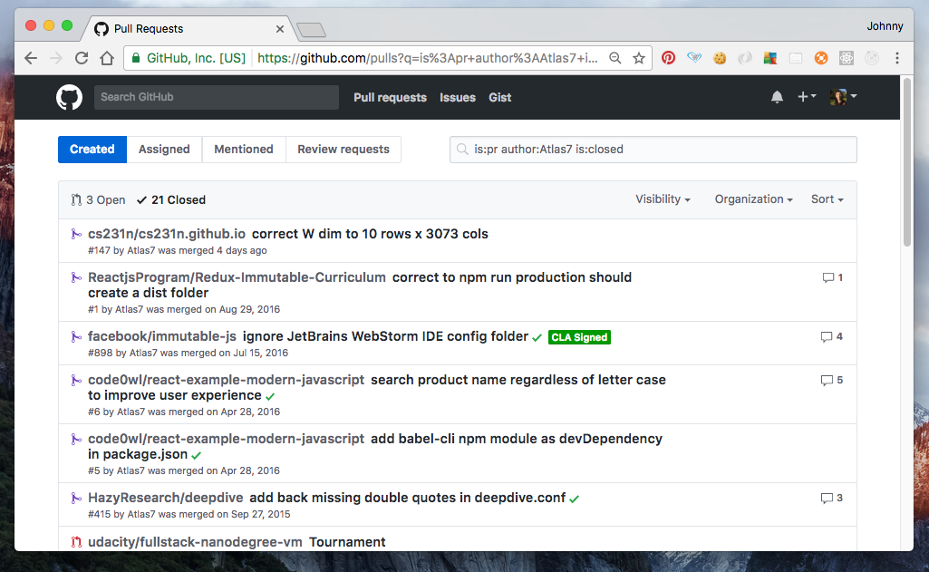The image size is (929, 572).
Task: Click the zoom magnifier in the address bar
Action: 615,58
